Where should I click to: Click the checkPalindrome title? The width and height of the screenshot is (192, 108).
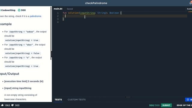[x=96, y=3]
